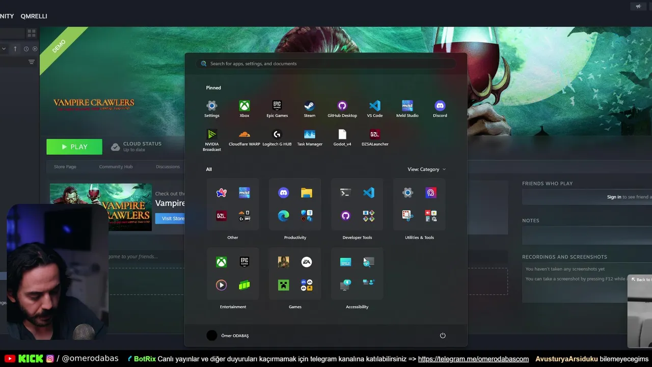Click the Other category label
The width and height of the screenshot is (652, 367).
click(x=233, y=238)
